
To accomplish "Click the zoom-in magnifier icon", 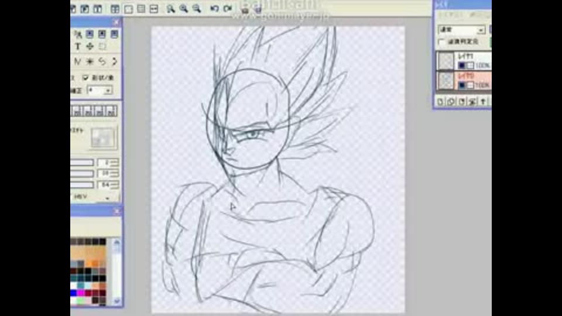I will (x=183, y=9).
